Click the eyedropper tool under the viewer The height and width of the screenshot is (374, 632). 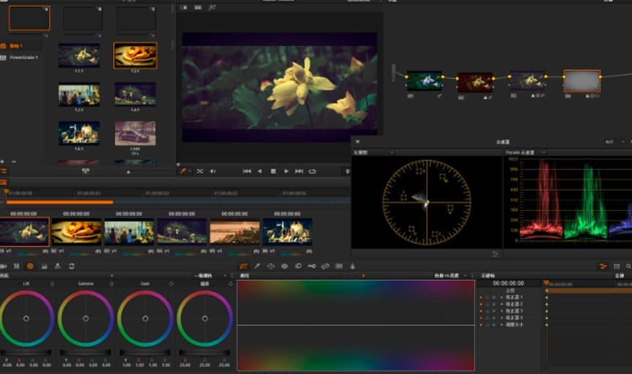184,171
